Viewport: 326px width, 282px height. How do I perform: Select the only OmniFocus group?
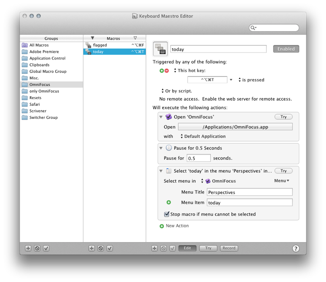[52, 91]
